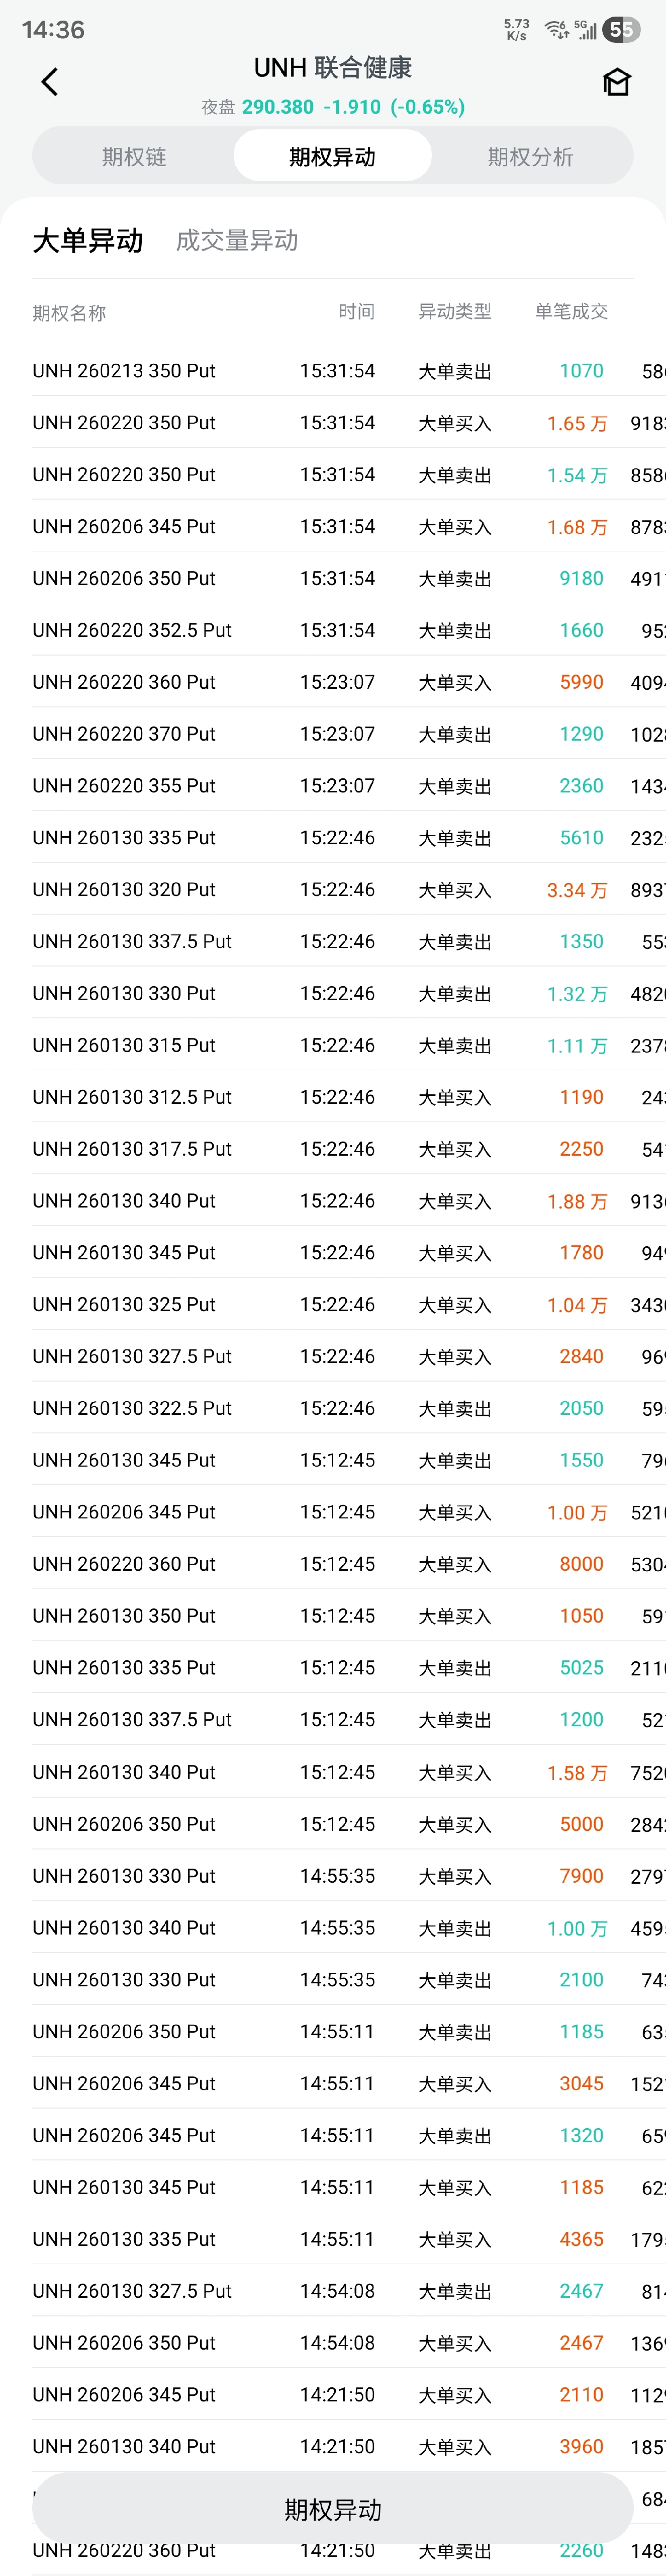Switch to 成交量异动 sub-tab
Image resolution: width=666 pixels, height=2576 pixels.
coord(237,241)
